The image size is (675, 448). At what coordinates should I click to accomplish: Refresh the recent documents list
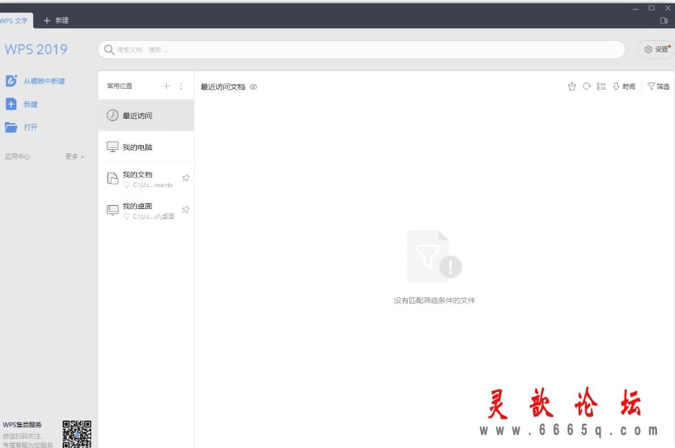coord(586,87)
